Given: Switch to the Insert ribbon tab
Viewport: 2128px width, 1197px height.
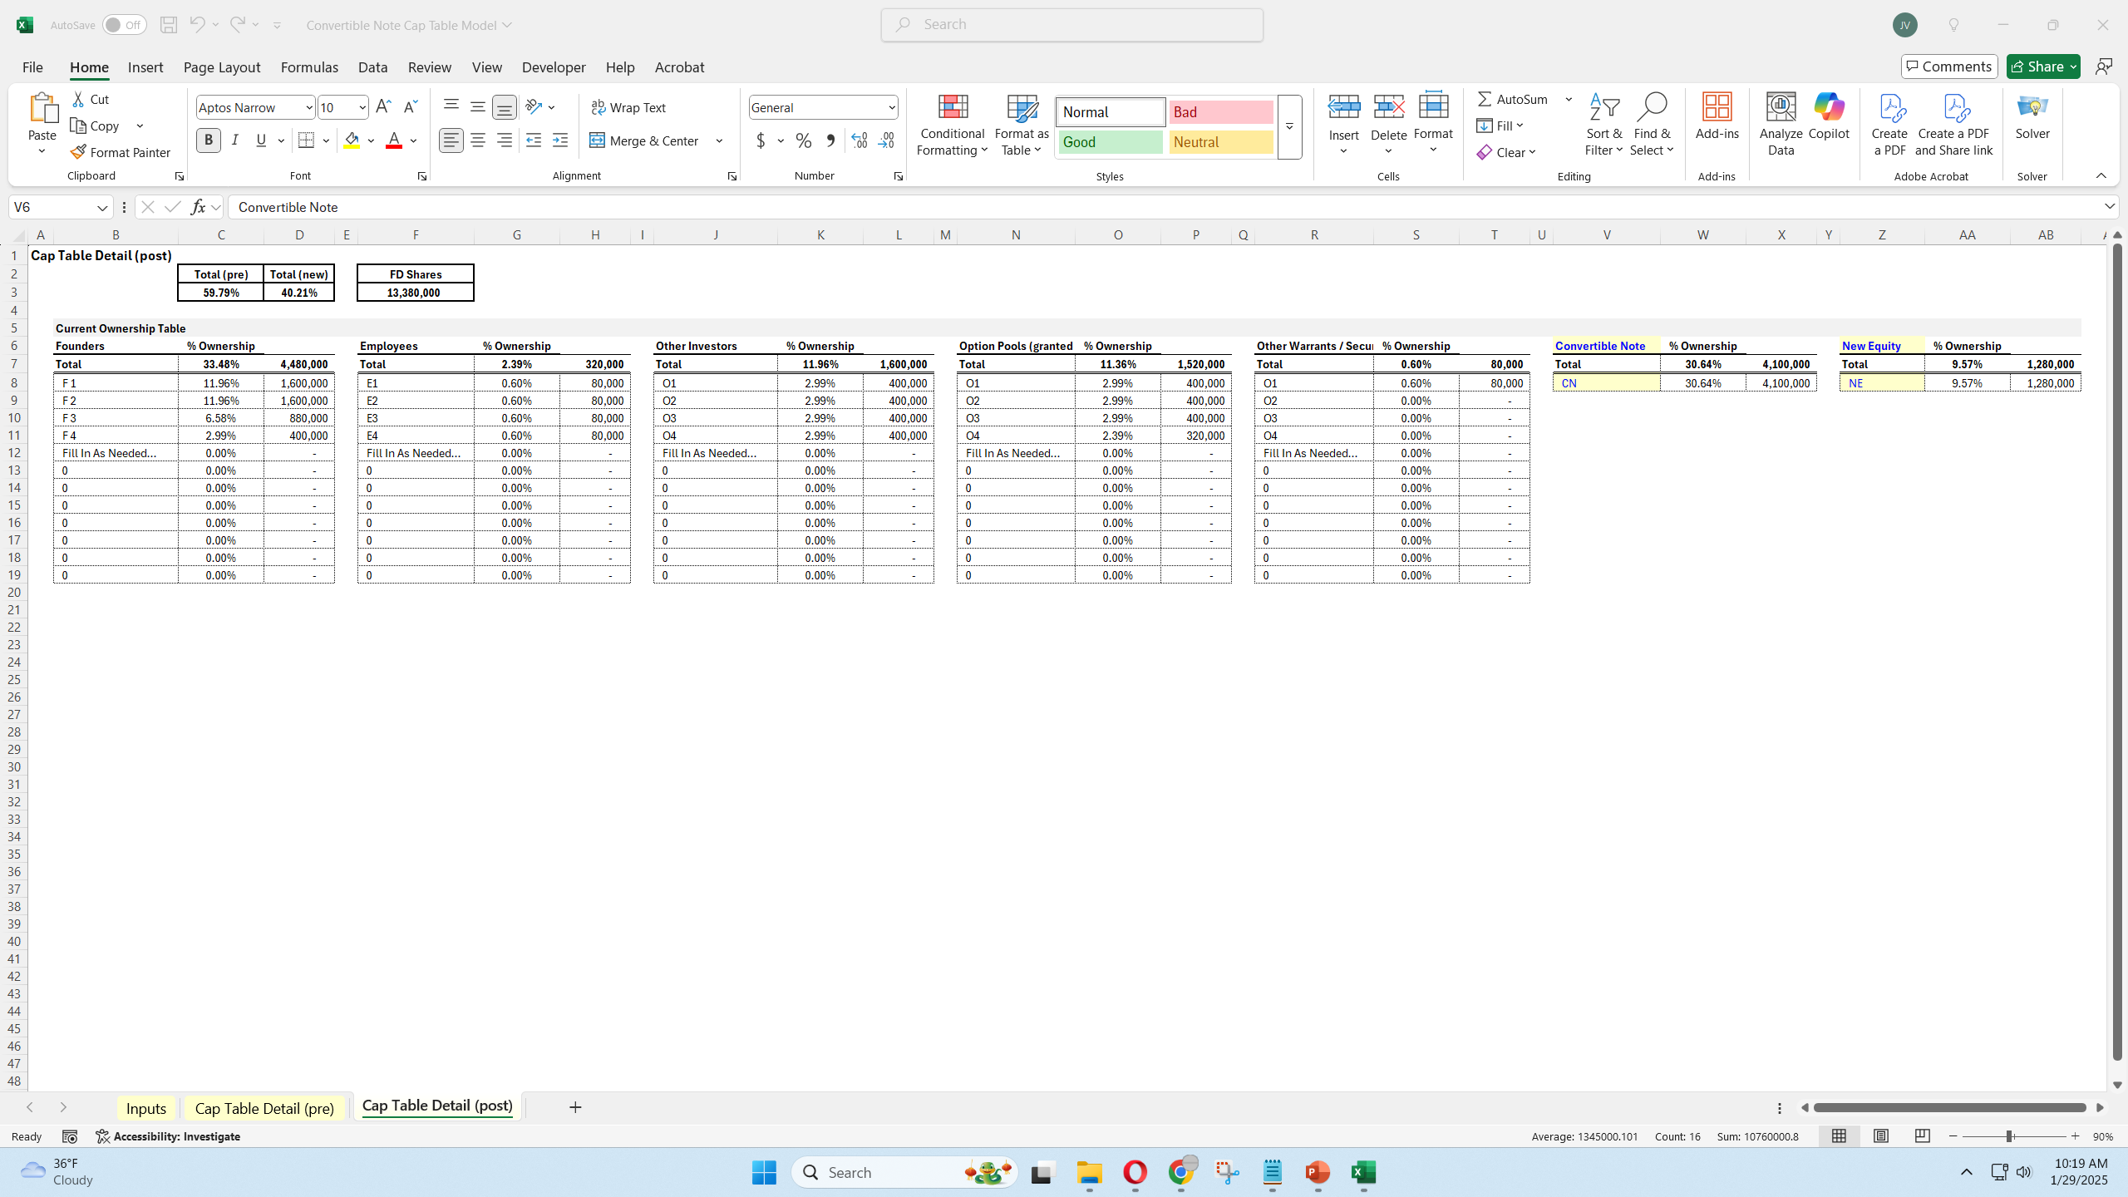Looking at the screenshot, I should (145, 67).
